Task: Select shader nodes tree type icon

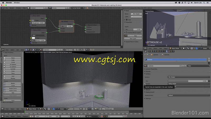Action: pyautogui.click(x=26, y=50)
